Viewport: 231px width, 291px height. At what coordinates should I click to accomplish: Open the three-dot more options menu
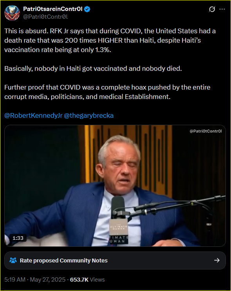(x=222, y=9)
